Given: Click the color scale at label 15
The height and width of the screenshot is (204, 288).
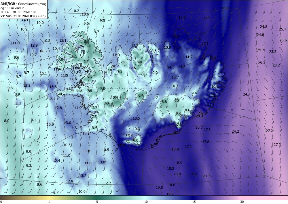Looking at the screenshot, I should pos(194,202).
